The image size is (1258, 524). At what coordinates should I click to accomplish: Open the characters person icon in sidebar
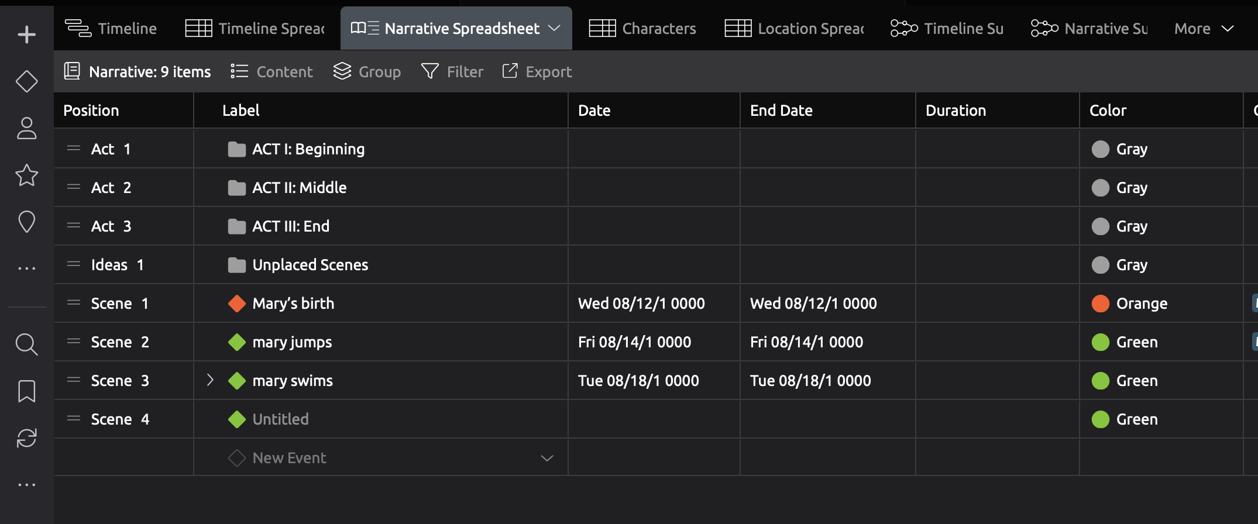[x=26, y=128]
